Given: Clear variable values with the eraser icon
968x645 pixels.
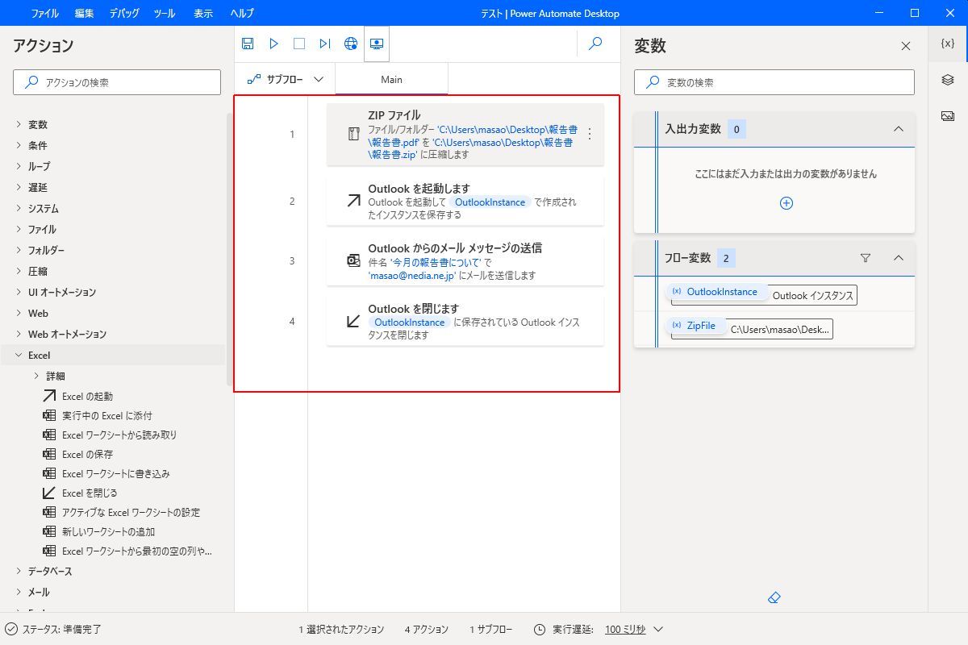Looking at the screenshot, I should coord(774,597).
